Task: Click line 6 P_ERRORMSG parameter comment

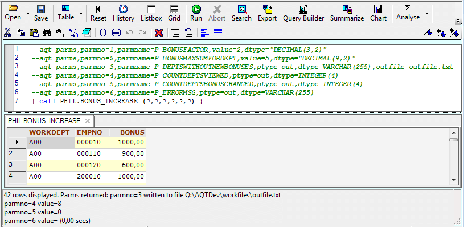Action: (x=173, y=93)
